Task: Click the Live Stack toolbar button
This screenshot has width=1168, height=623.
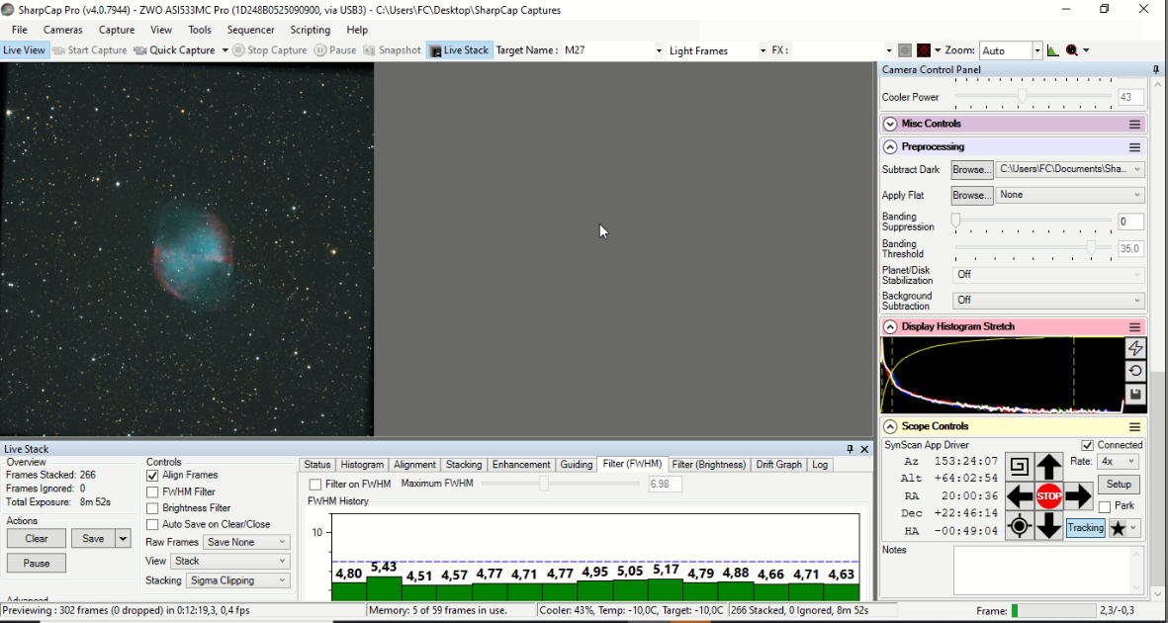Action: 460,50
